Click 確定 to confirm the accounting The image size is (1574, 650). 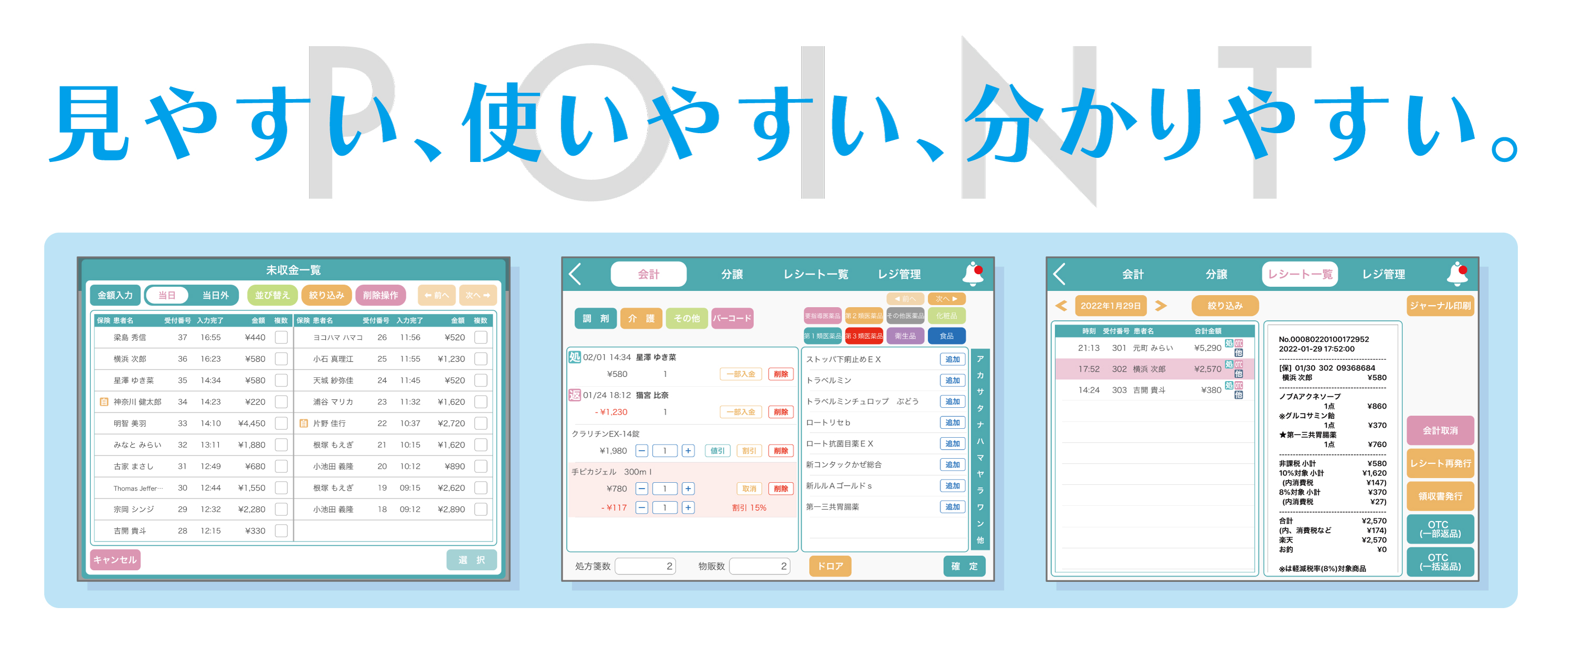point(964,566)
